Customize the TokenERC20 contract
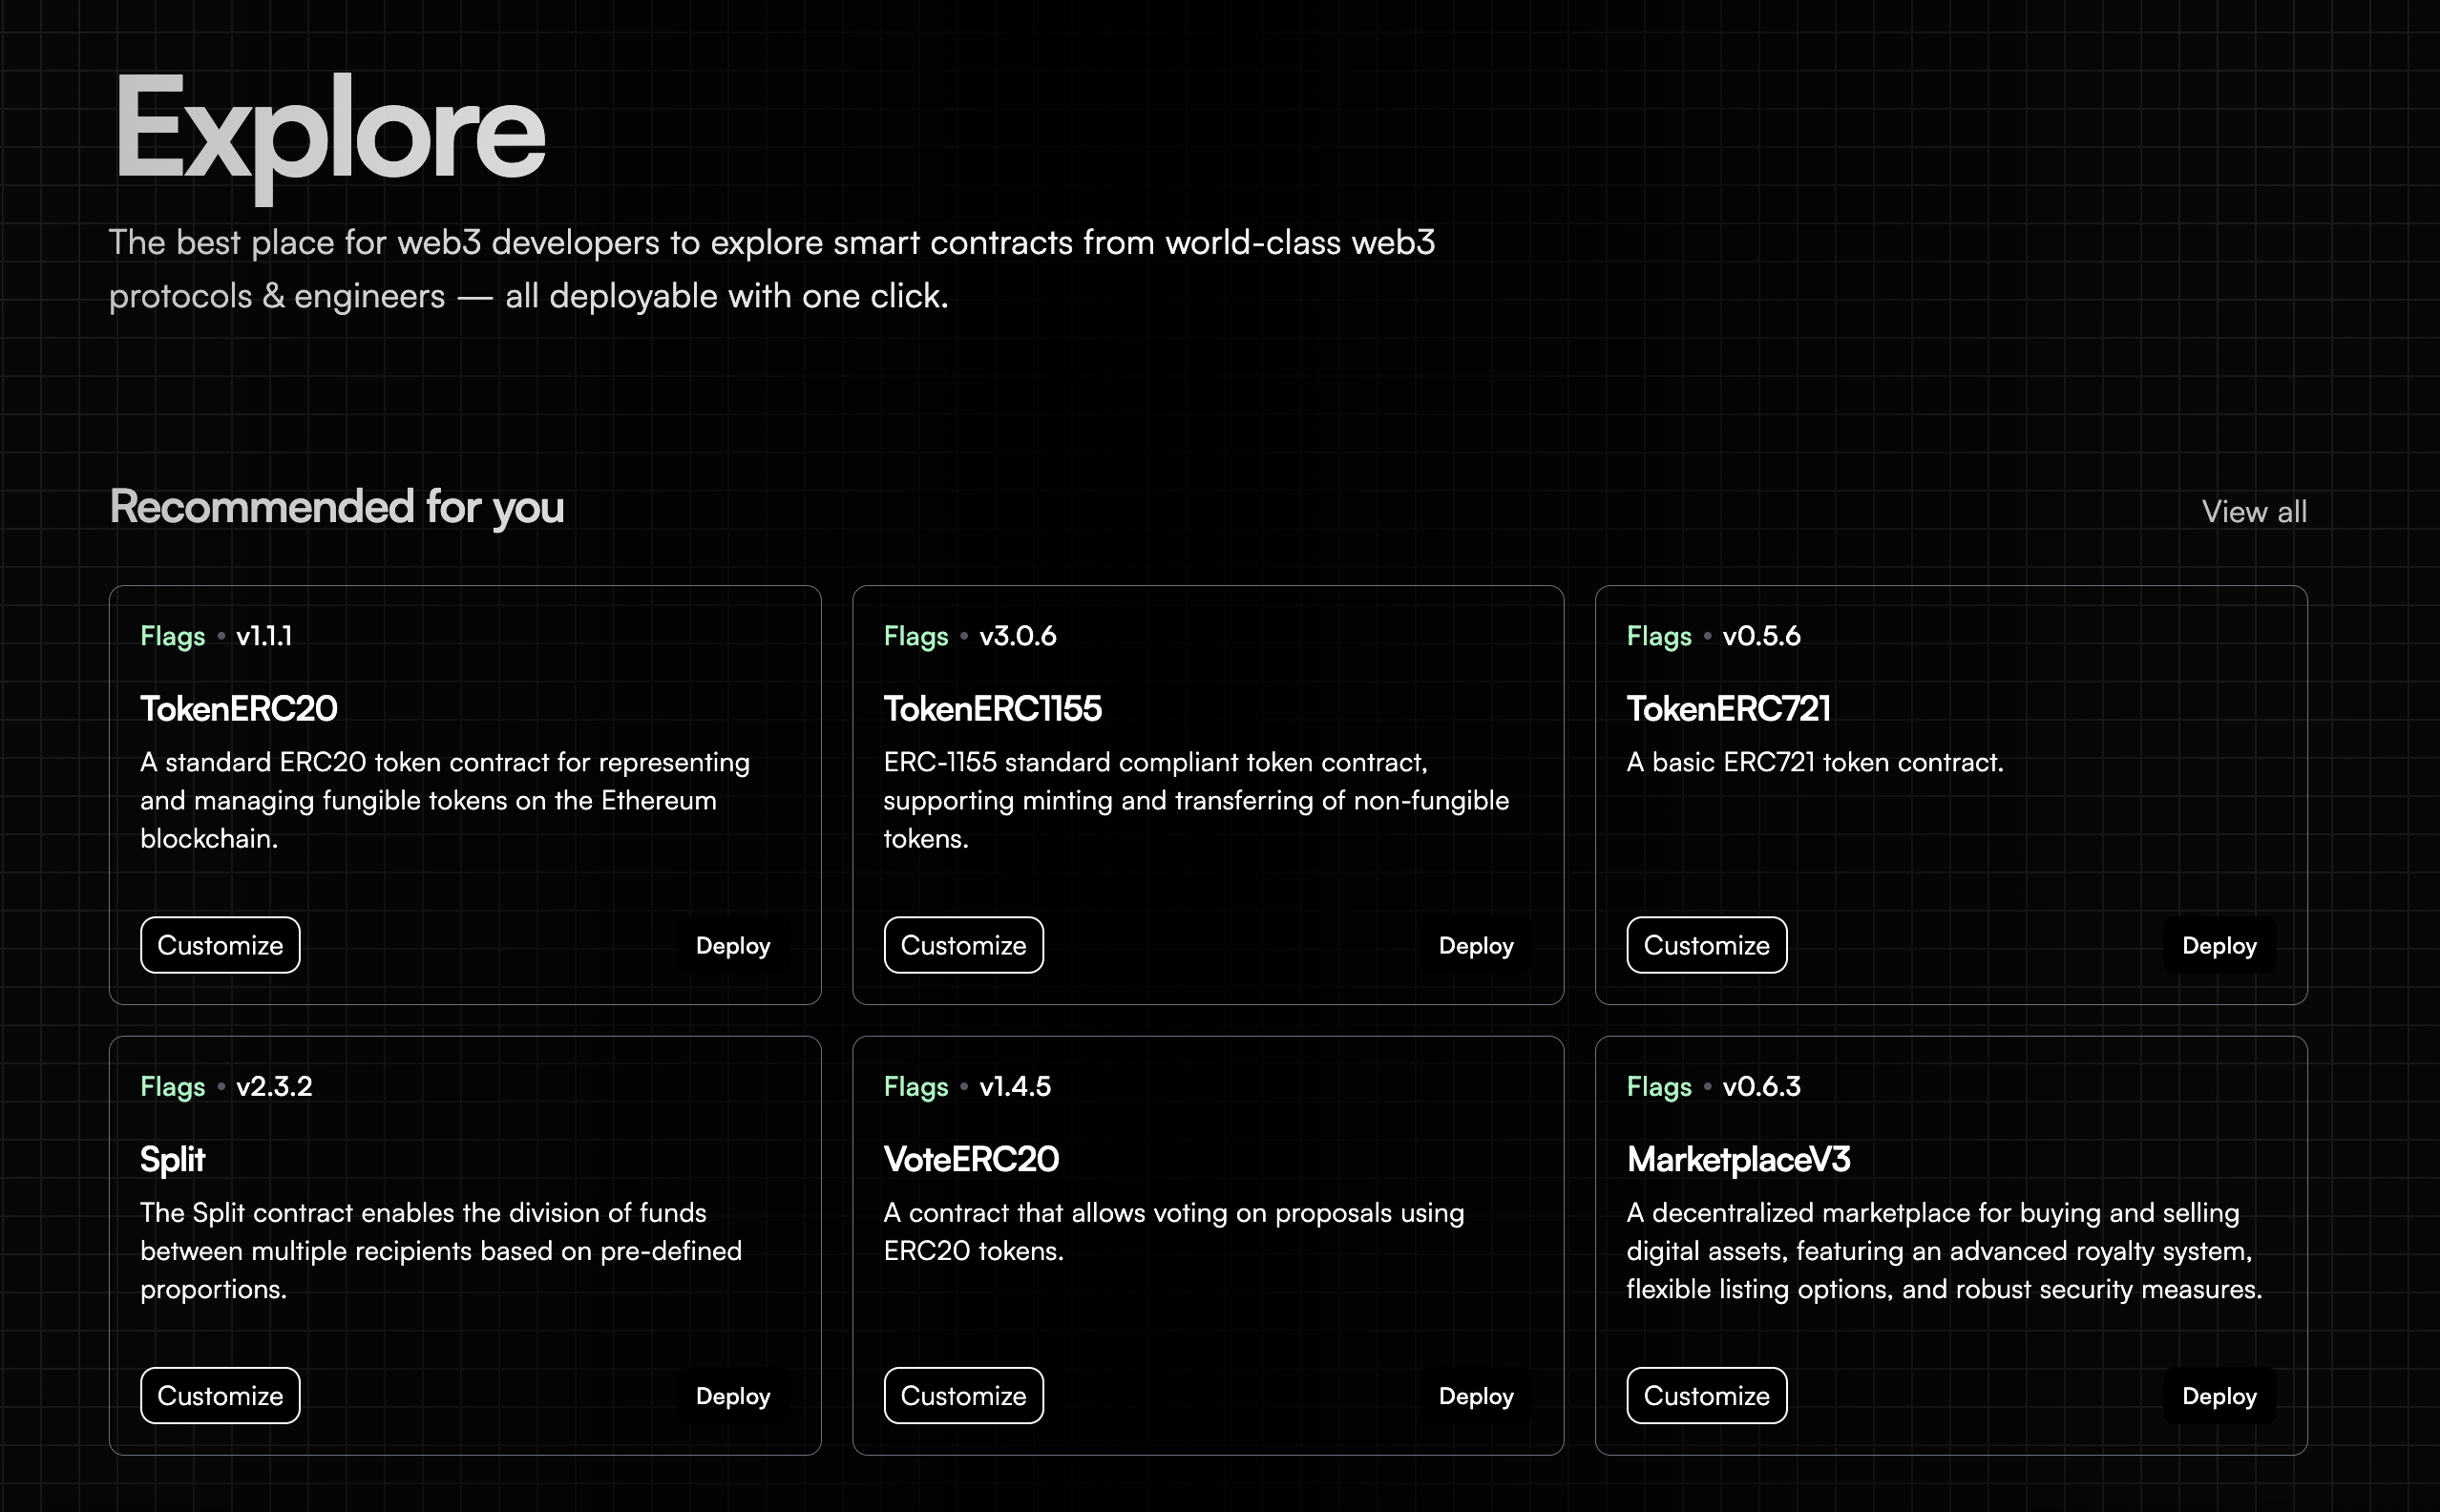The height and width of the screenshot is (1512, 2440). coord(220,945)
